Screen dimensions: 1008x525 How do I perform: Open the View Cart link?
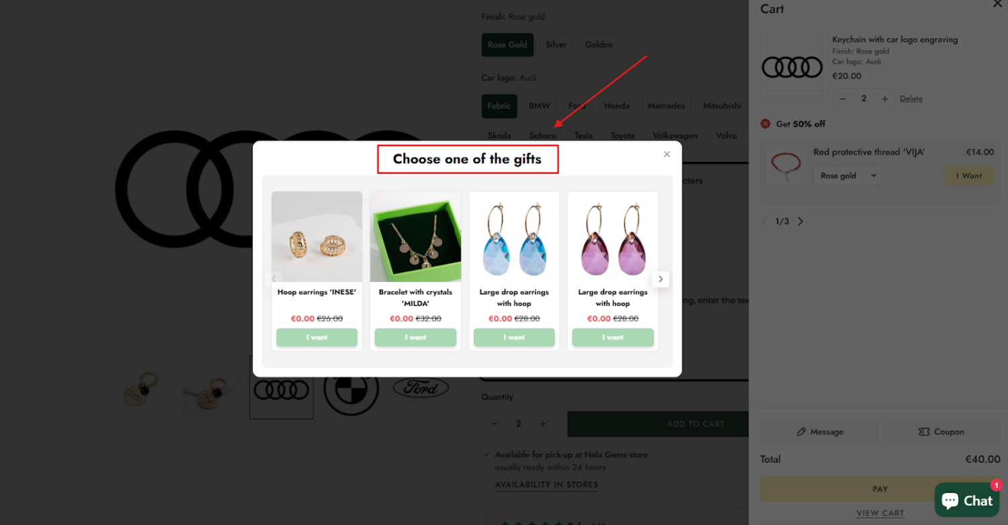[880, 513]
